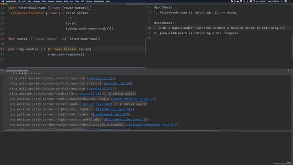Screen dimensions: 293x165
Task: Open the DB Navigator menu
Action: [99, 1]
